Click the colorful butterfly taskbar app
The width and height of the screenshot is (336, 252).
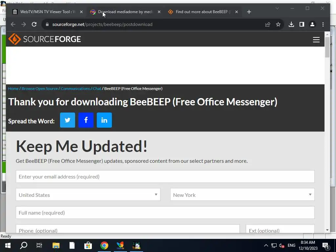[120, 245]
